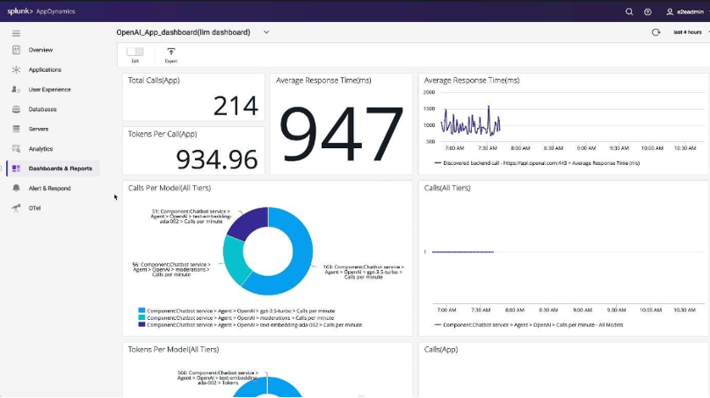Open User Experience menu item
This screenshot has width=710, height=398.
click(50, 89)
